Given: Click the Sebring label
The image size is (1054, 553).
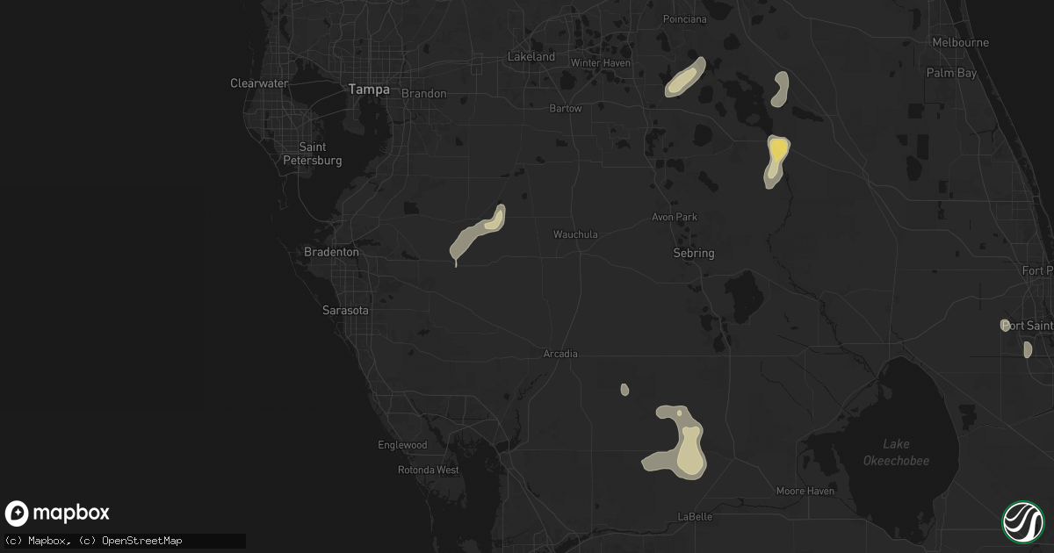Looking at the screenshot, I should tap(693, 253).
